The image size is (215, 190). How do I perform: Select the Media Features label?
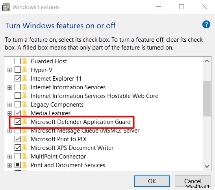(50, 113)
